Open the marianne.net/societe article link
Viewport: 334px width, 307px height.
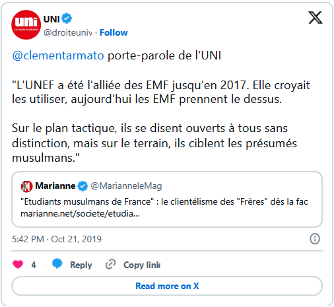point(80,213)
